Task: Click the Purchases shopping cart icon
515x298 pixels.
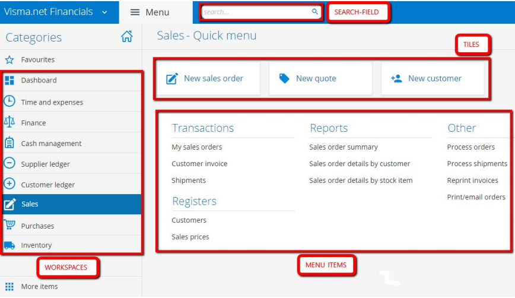Action: click(9, 225)
